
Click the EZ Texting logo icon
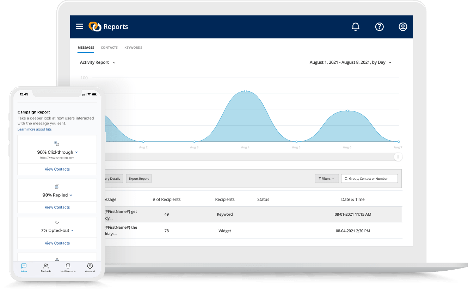coord(94,26)
